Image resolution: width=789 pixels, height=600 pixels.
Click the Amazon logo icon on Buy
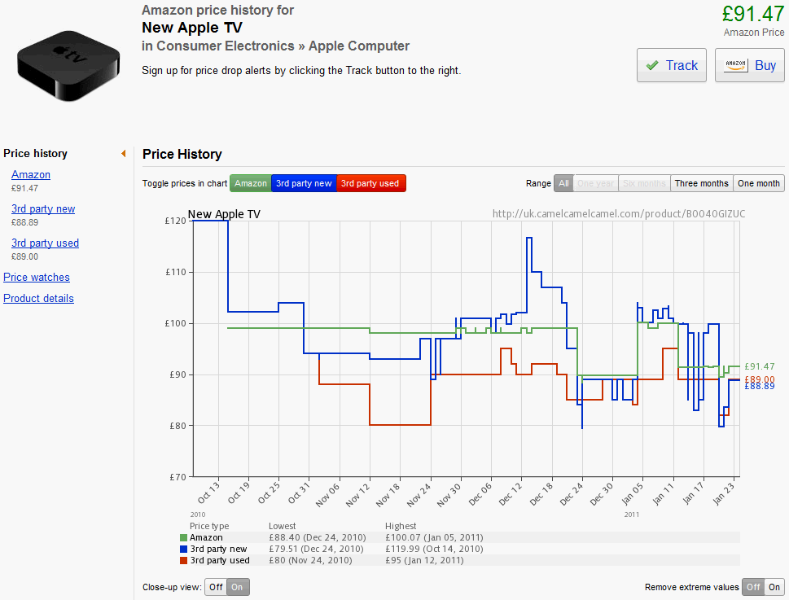pos(735,65)
